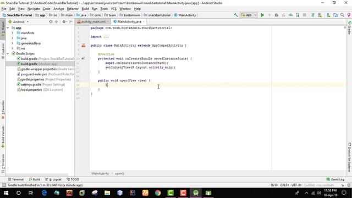The height and width of the screenshot is (198, 352).
Task: Open the File menu
Action: (4, 9)
